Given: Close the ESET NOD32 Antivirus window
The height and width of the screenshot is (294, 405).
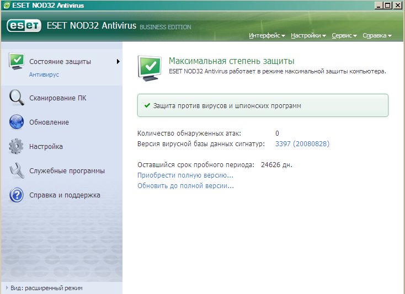Looking at the screenshot, I should tap(398, 6).
